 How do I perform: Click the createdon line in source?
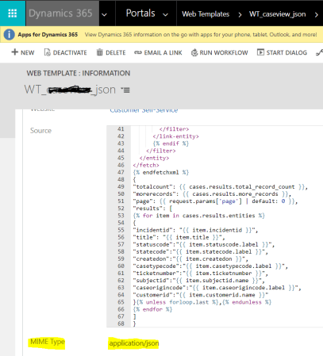190,258
